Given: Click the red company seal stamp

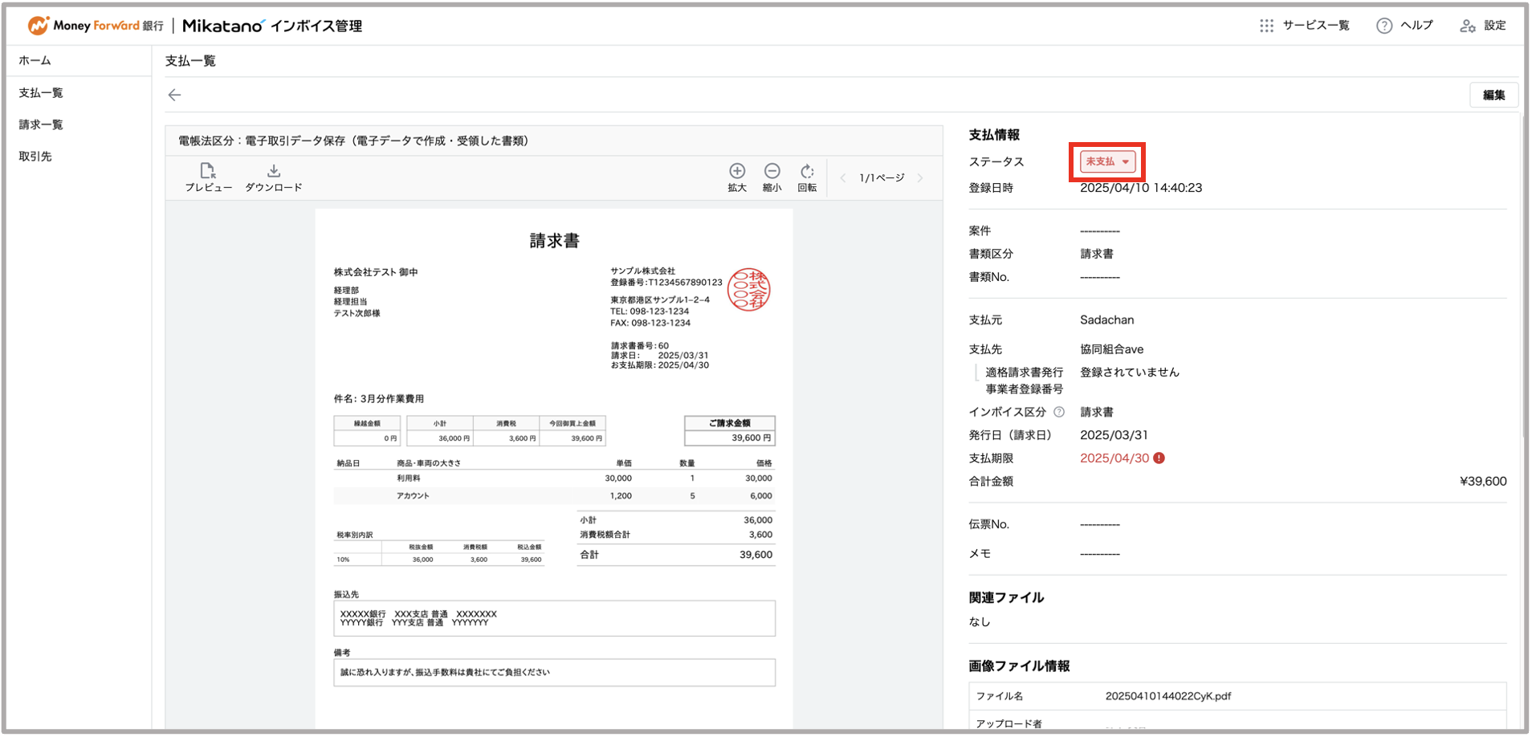Looking at the screenshot, I should point(748,290).
